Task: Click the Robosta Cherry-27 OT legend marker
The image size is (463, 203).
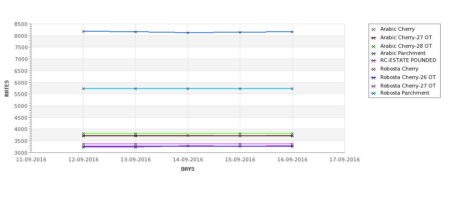Action: pos(373,86)
